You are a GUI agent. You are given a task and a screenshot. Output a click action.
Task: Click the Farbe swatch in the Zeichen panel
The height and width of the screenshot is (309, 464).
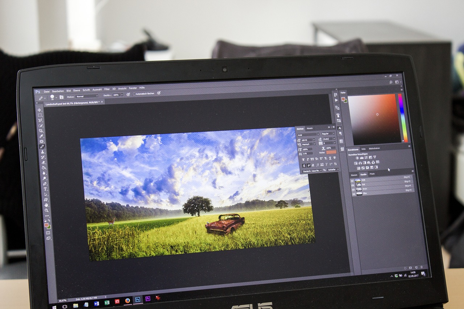click(331, 153)
